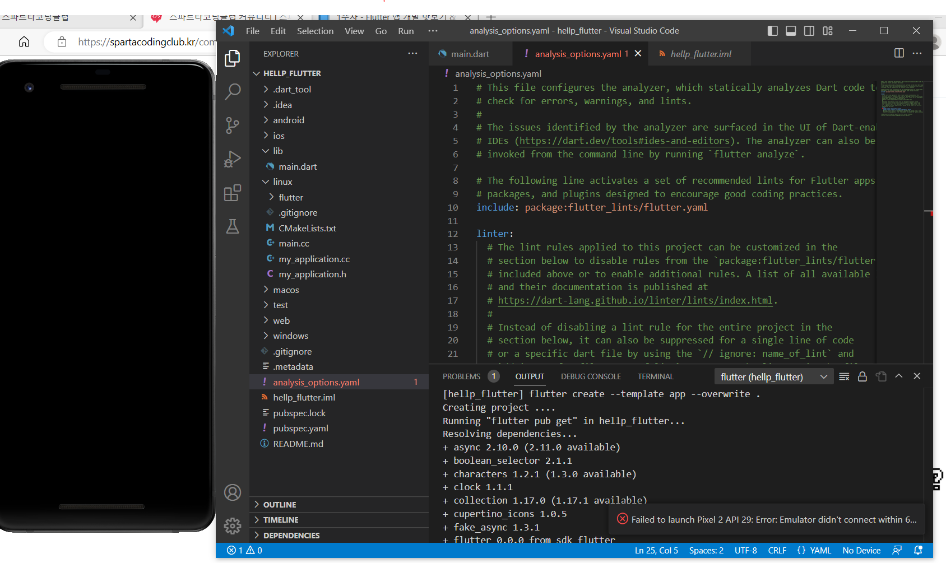Switch to the hellp_flutter.iml editor tab
This screenshot has width=946, height=563.
(701, 54)
